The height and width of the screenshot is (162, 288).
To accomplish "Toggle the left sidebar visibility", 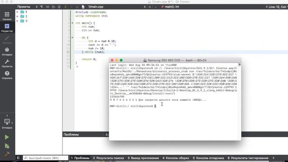I will coord(18,158).
